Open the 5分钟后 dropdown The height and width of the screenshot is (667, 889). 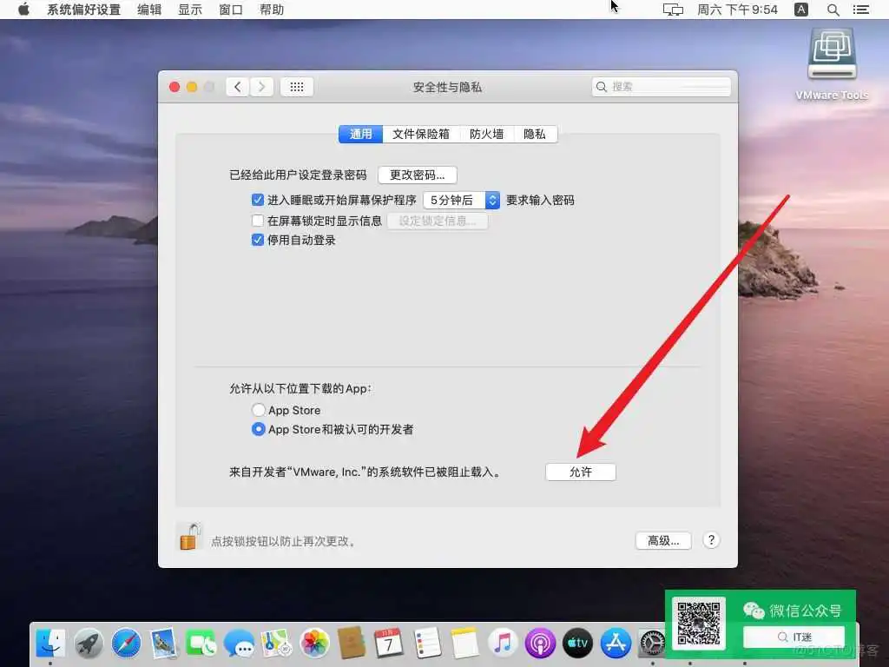461,200
